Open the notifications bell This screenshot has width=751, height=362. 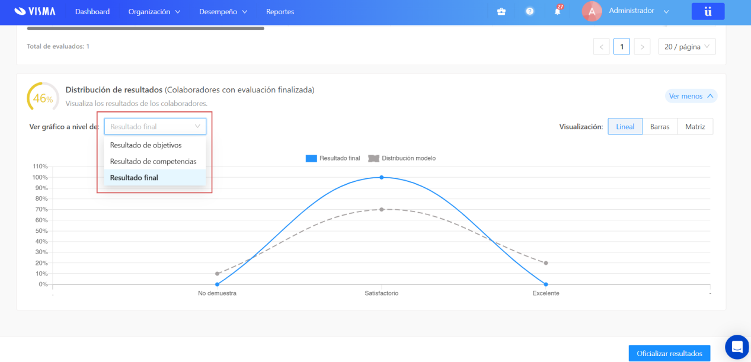[x=557, y=11]
